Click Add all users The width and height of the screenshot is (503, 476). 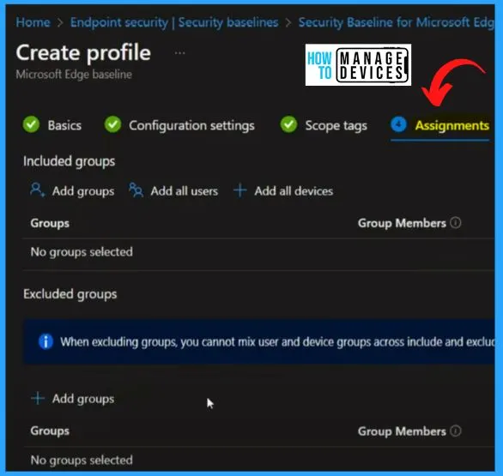pos(185,191)
